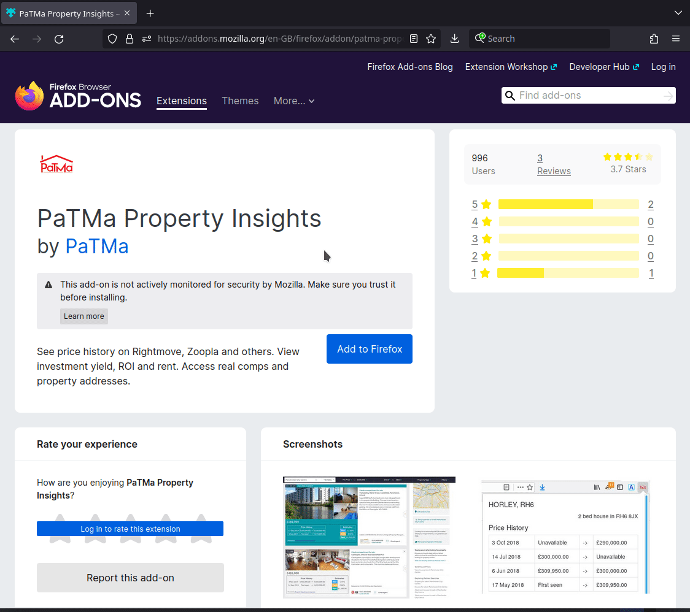This screenshot has height=612, width=690.
Task: Bookmark this page with the star icon
Action: tap(431, 39)
